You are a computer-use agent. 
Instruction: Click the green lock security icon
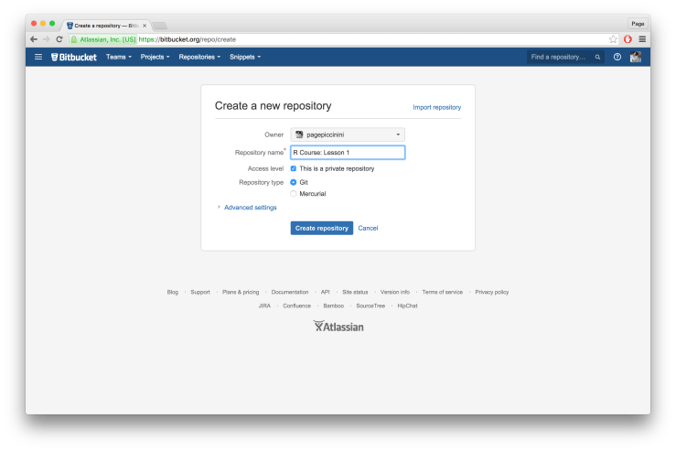pos(74,39)
